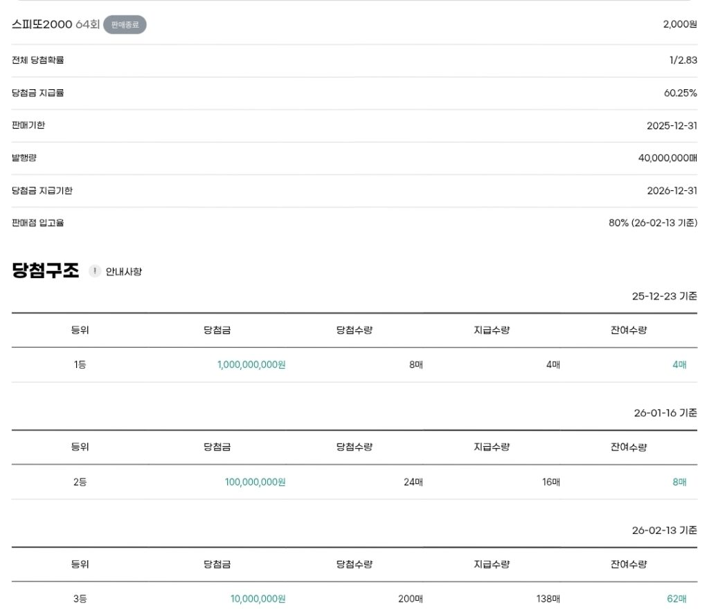Click the 10,000,000원 third prize amount
Image resolution: width=709 pixels, height=612 pixels.
pyautogui.click(x=258, y=599)
